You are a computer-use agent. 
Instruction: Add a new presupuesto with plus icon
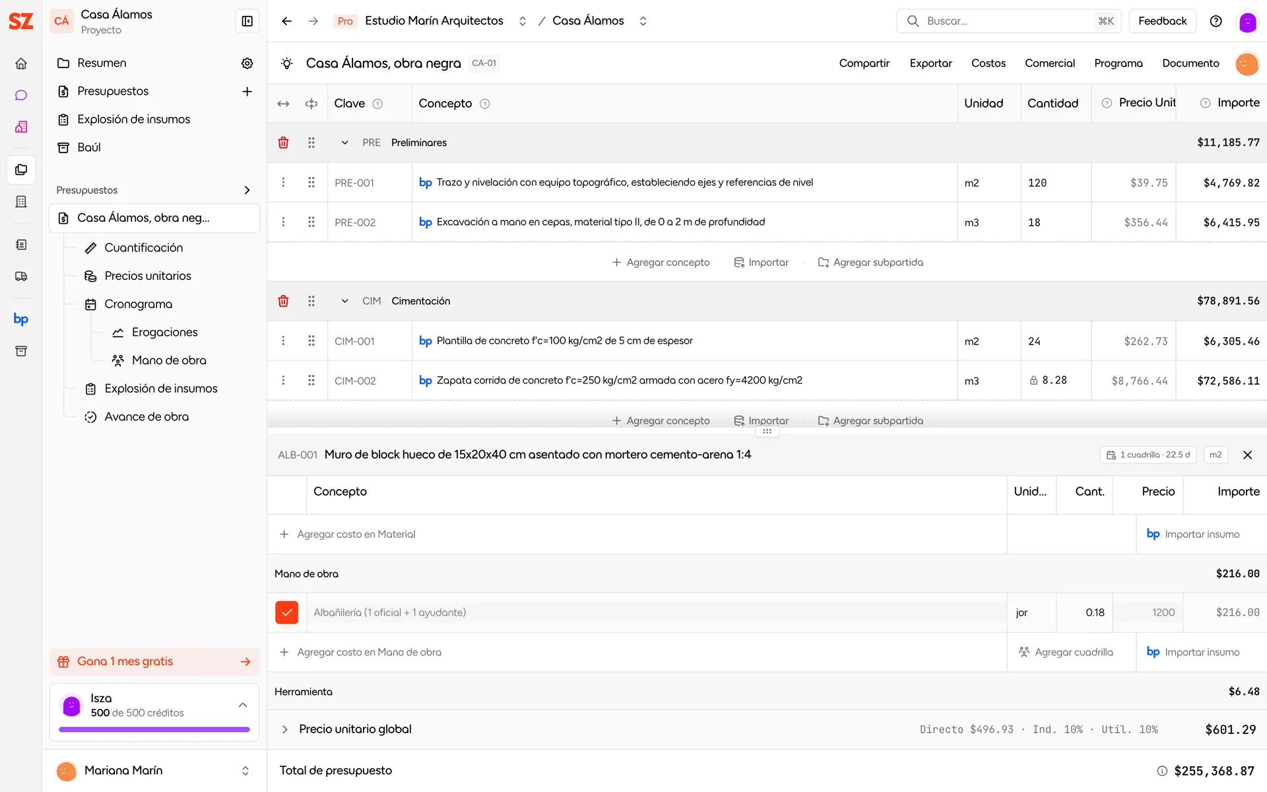tap(247, 92)
